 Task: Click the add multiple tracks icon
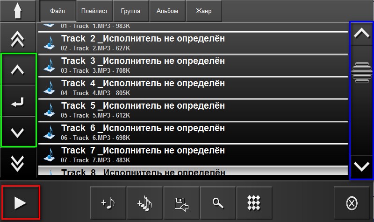pos(144,203)
